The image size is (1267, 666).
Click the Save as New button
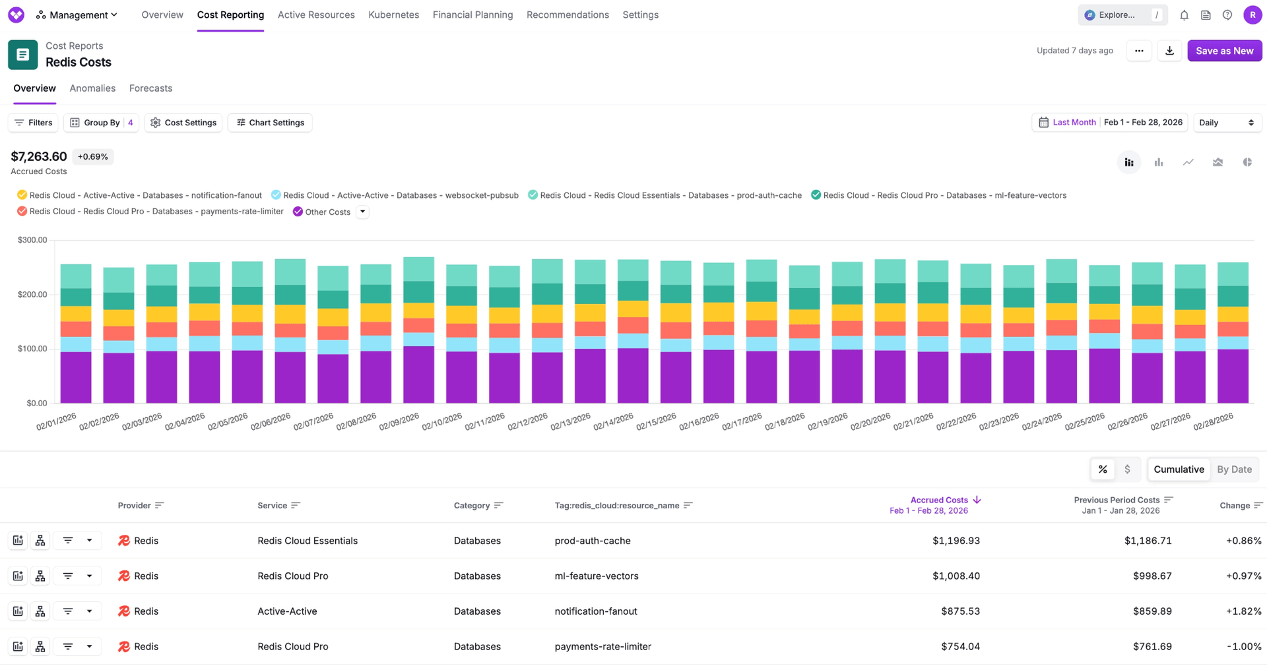1224,51
